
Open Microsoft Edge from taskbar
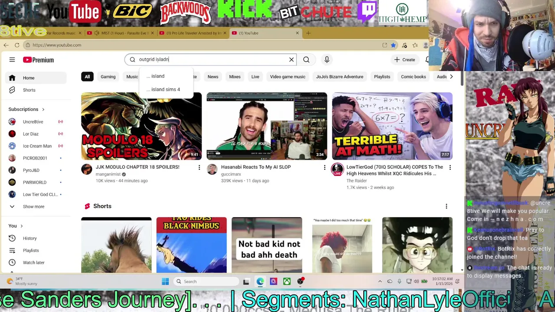(x=260, y=282)
